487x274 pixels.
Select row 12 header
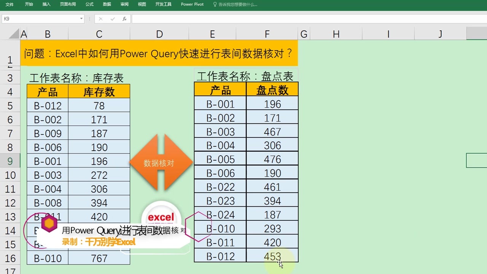[10, 203]
